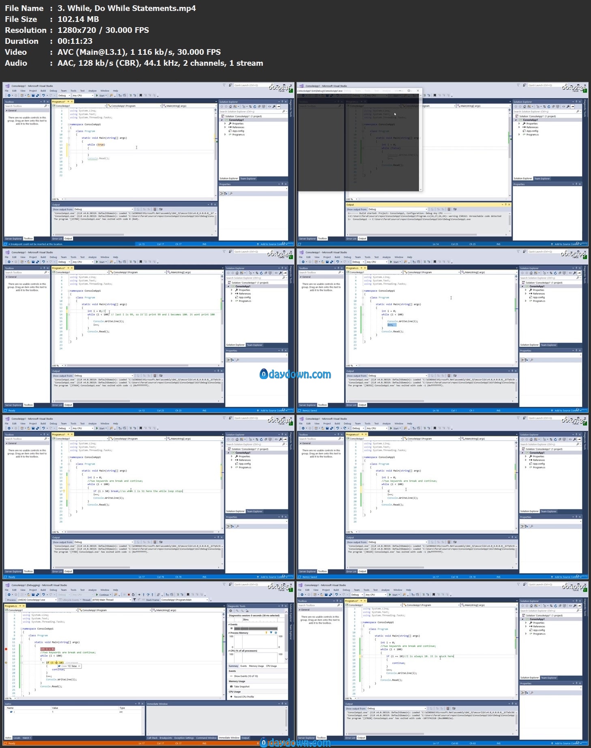The height and width of the screenshot is (748, 591).
Task: Click Alphabetical sort icon in 00:10:07 Properties panel
Action: 527,693
